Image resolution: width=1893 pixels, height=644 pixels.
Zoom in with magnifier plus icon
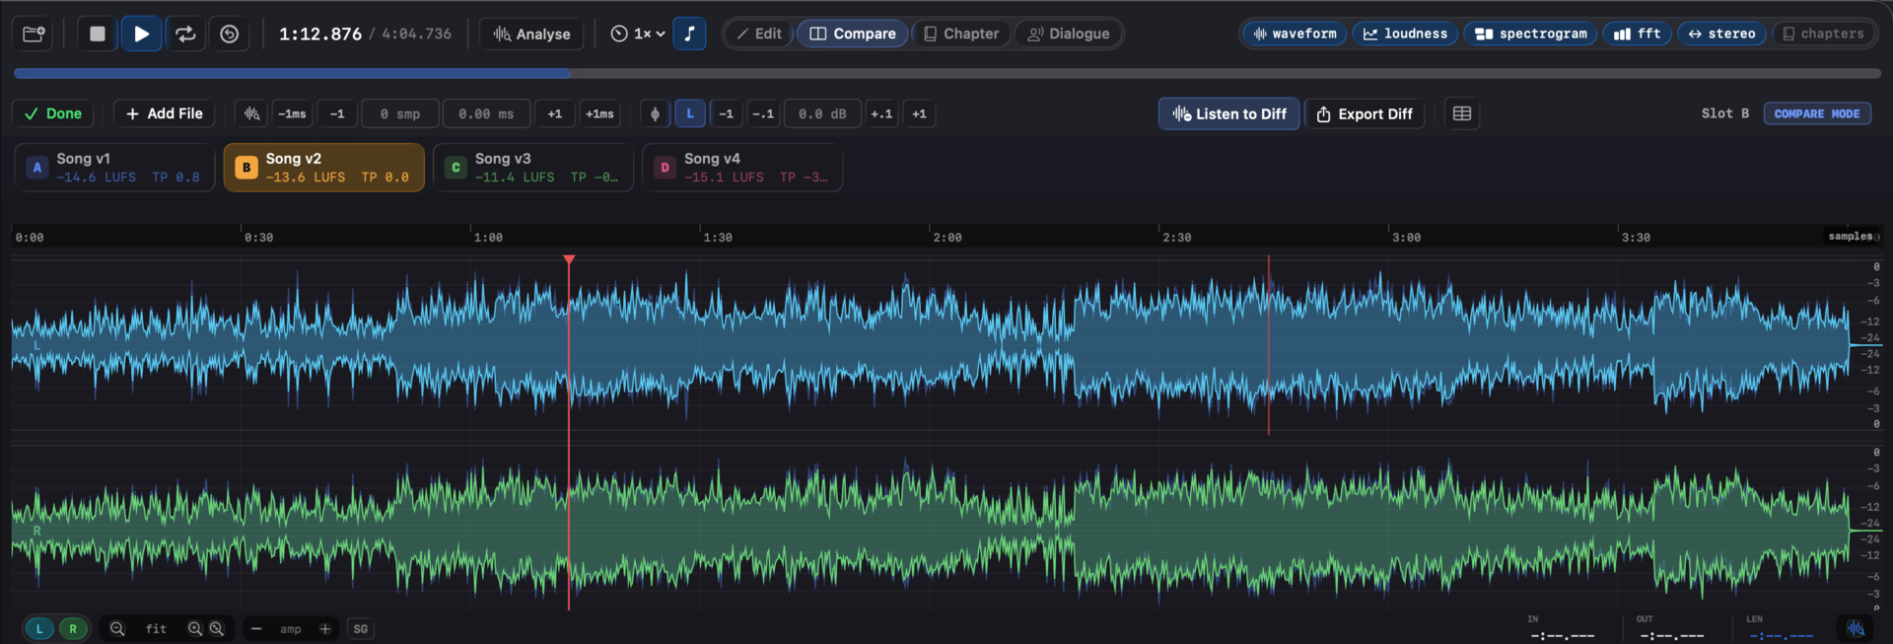pyautogui.click(x=194, y=629)
